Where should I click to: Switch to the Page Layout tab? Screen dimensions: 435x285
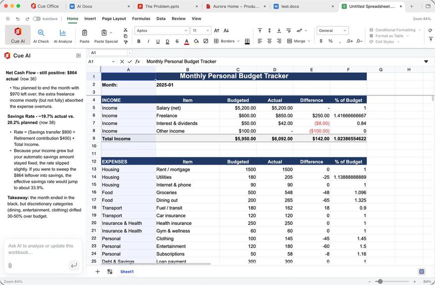pos(114,19)
